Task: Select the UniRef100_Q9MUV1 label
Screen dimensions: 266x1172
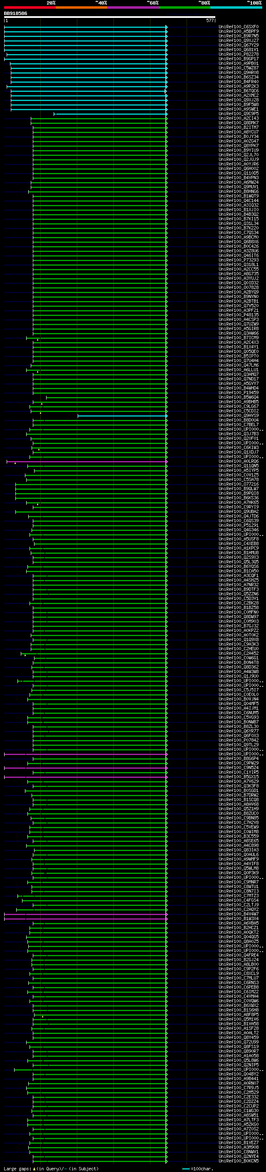Action: click(x=239, y=187)
